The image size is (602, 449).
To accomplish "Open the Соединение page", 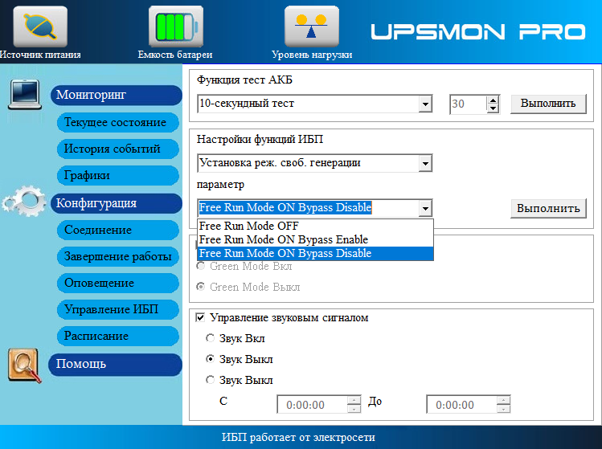I will click(118, 230).
